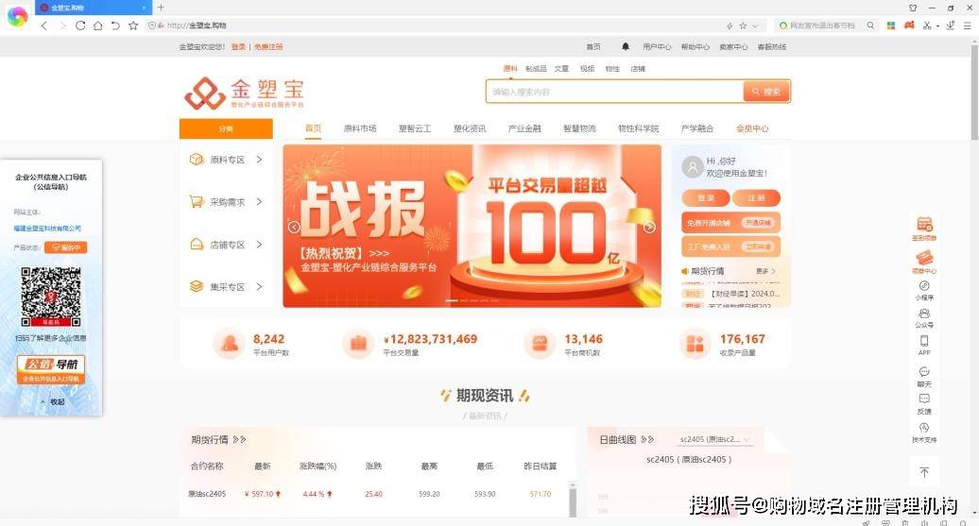Open 帮助中心 in the top bar
The height and width of the screenshot is (526, 979).
point(695,47)
